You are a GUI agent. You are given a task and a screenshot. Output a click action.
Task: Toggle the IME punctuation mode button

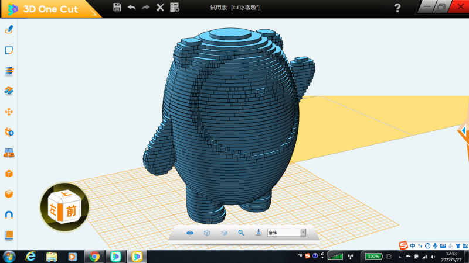click(x=420, y=245)
